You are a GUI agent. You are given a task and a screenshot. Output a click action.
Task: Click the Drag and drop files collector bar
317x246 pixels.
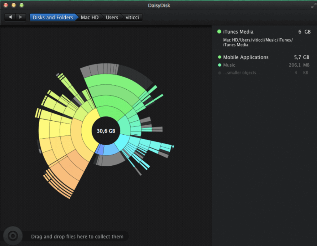click(77, 237)
